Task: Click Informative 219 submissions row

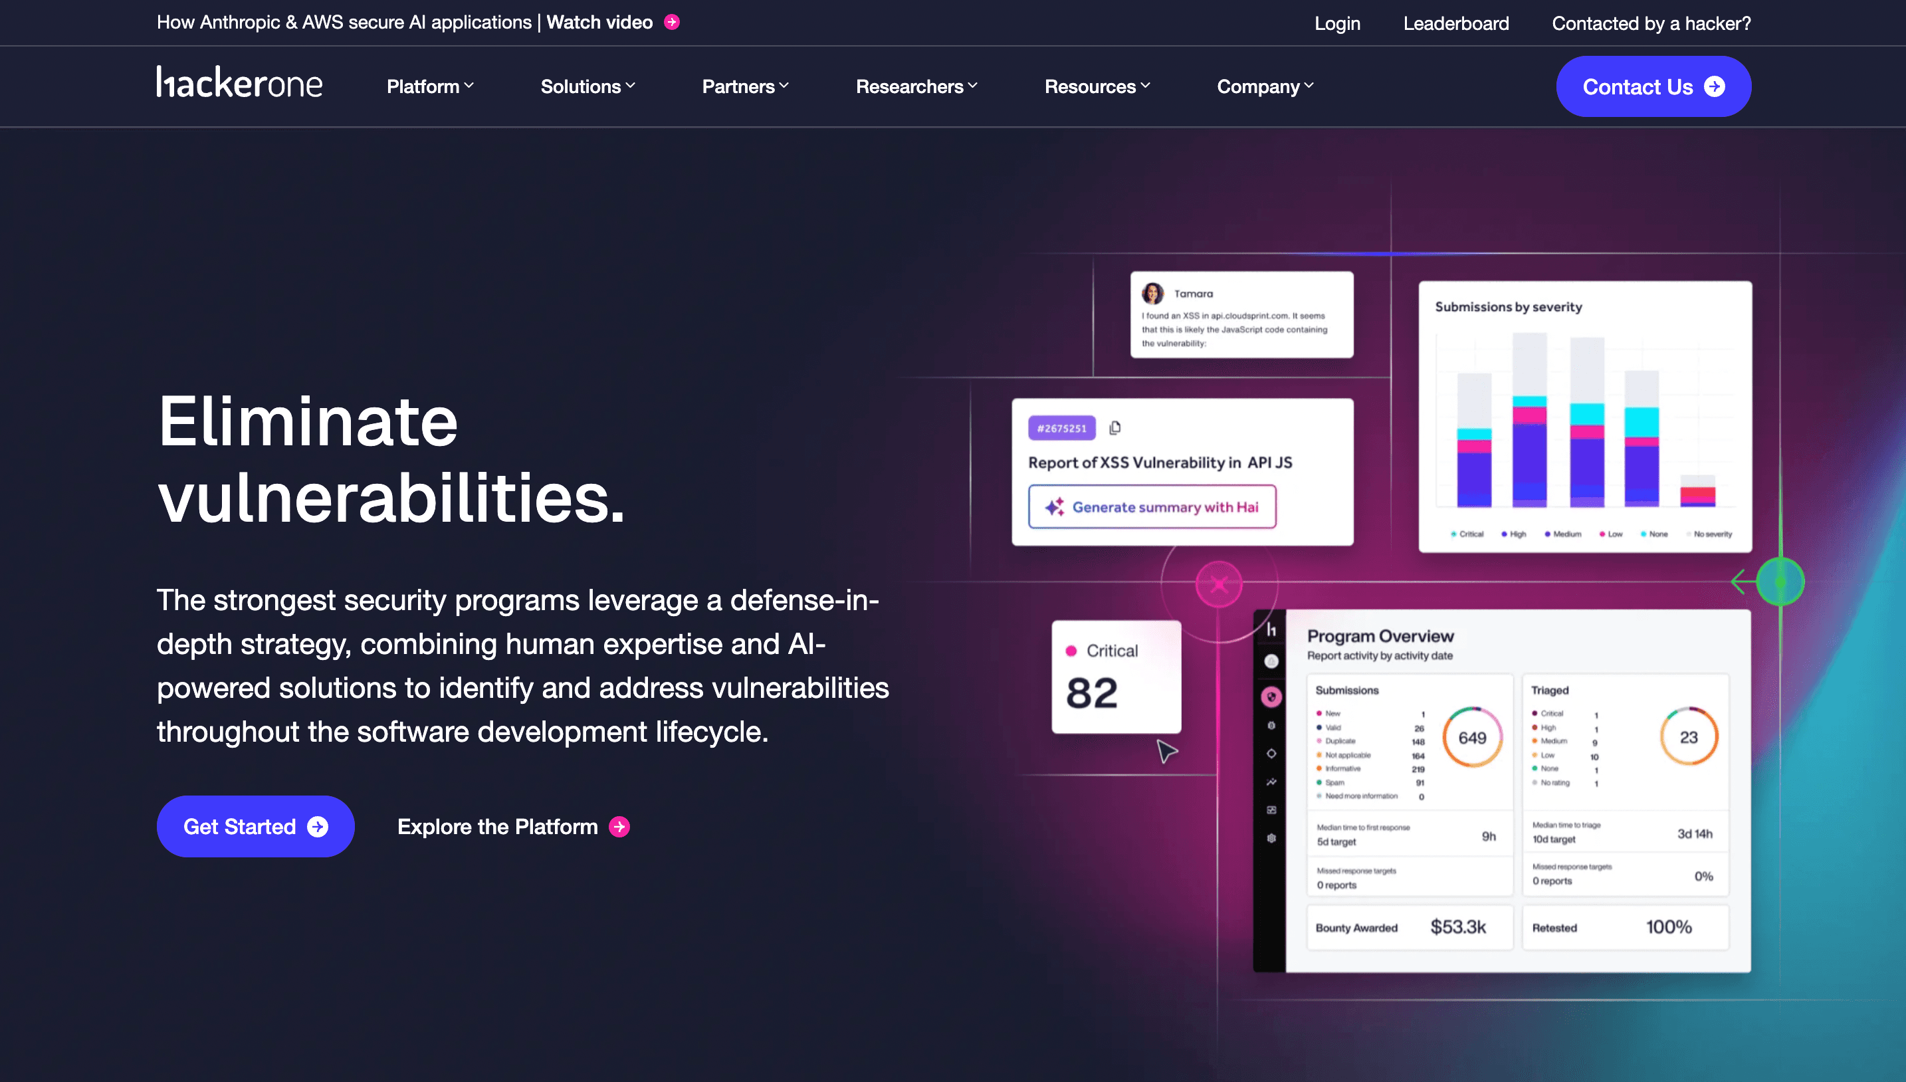Action: click(1370, 769)
